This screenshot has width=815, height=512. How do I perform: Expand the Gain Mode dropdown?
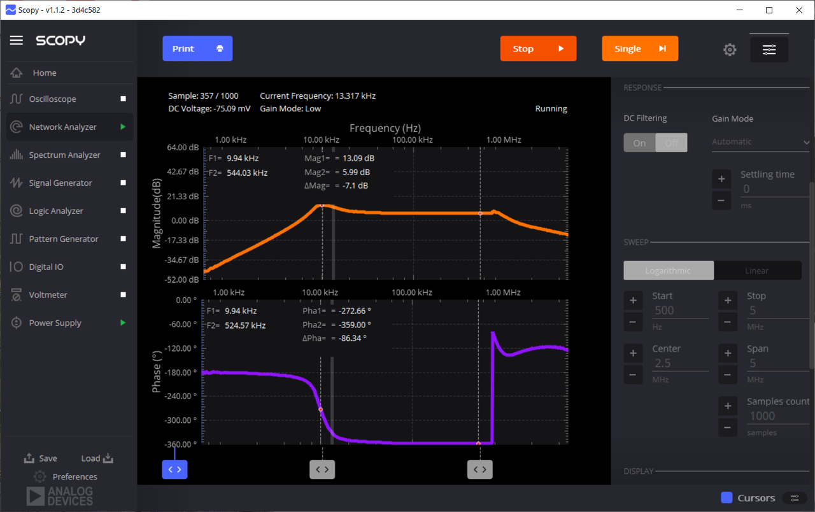click(x=760, y=142)
